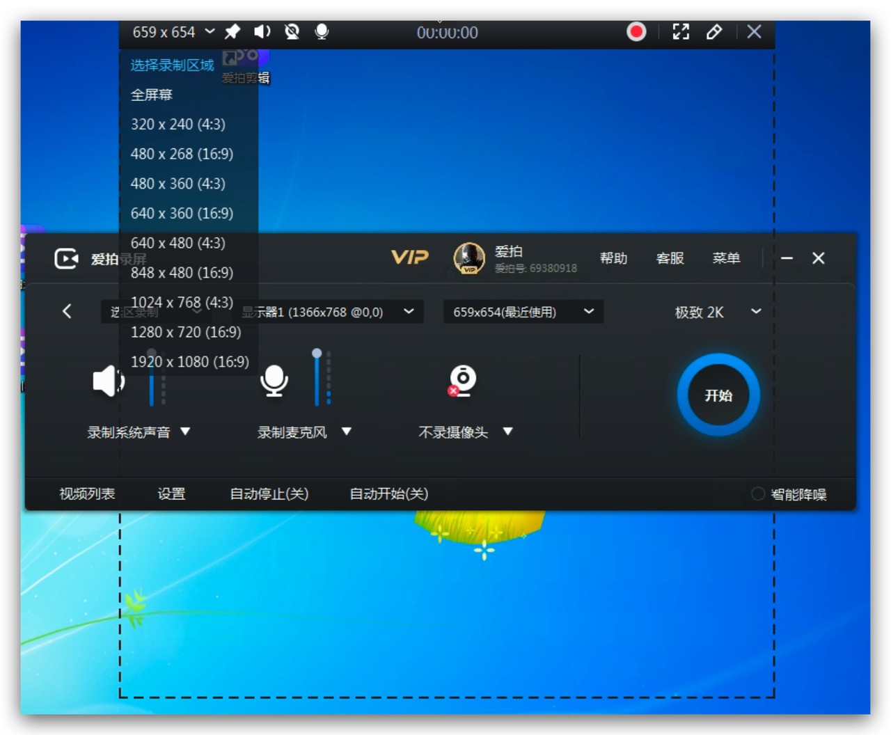Viewport: 891px width, 735px height.
Task: Minimize the 爱拍录屏 main window
Action: [x=787, y=258]
